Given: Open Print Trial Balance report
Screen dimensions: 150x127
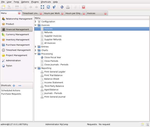Looking at the screenshot, I should point(53,75).
